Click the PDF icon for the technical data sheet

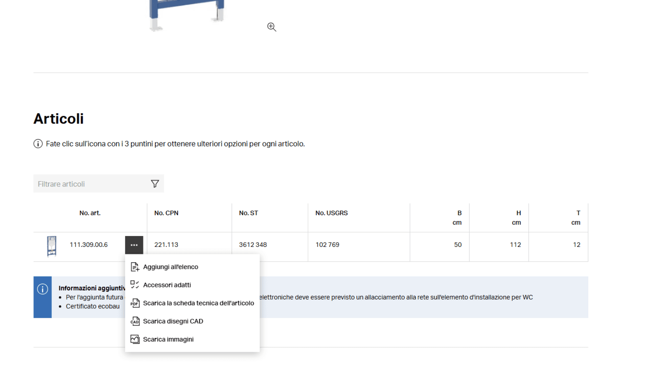(x=135, y=303)
